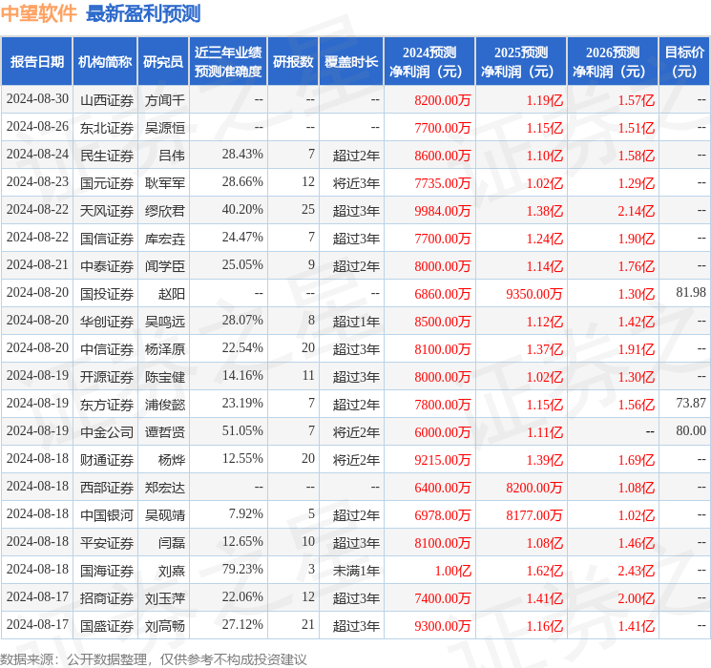Click the 国海证券 institution cell

(x=107, y=571)
